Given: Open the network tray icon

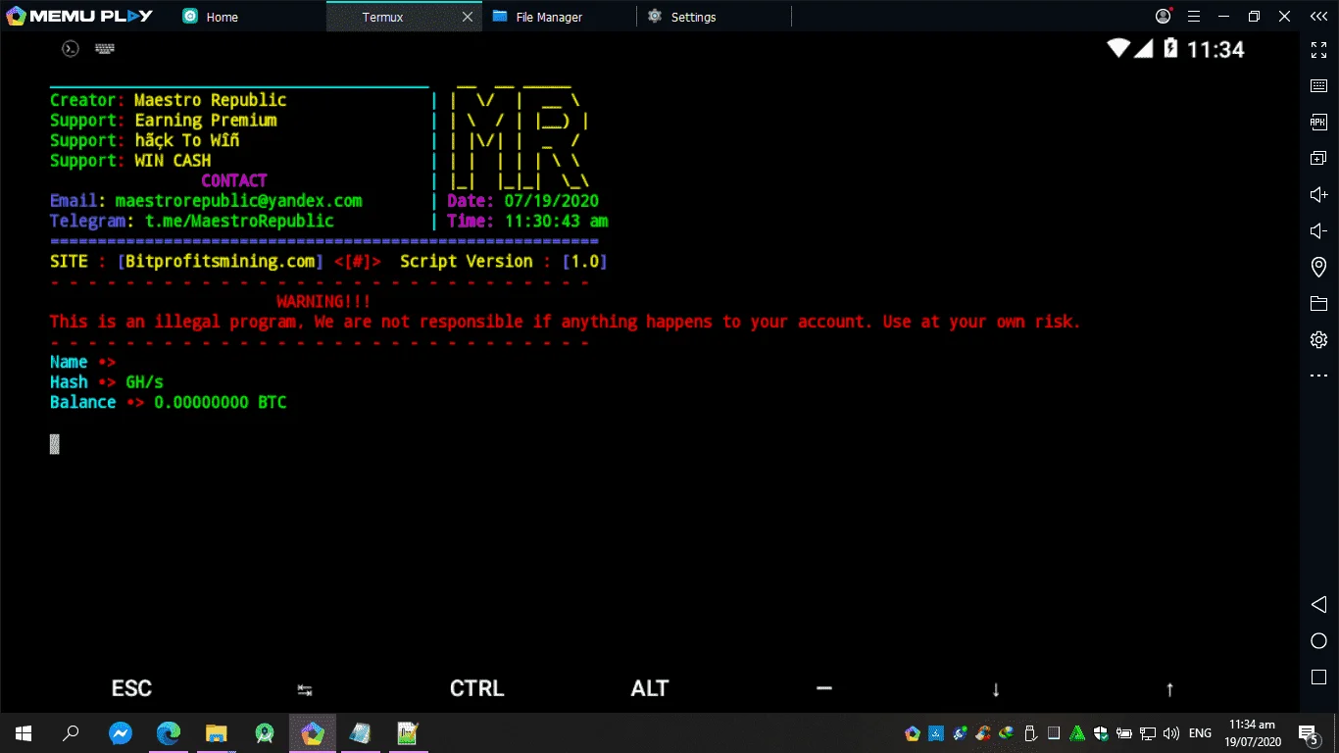Looking at the screenshot, I should tap(1148, 733).
